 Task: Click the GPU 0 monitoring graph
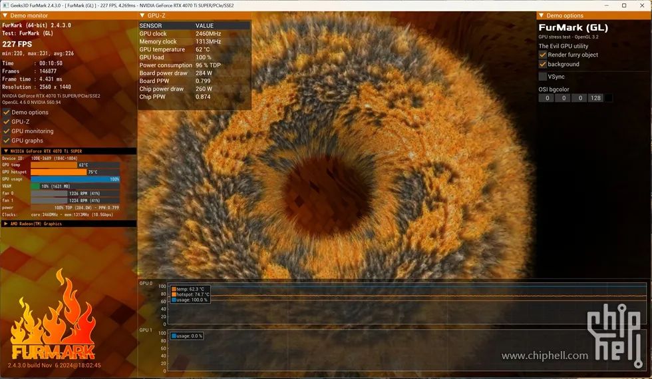pyautogui.click(x=407, y=304)
